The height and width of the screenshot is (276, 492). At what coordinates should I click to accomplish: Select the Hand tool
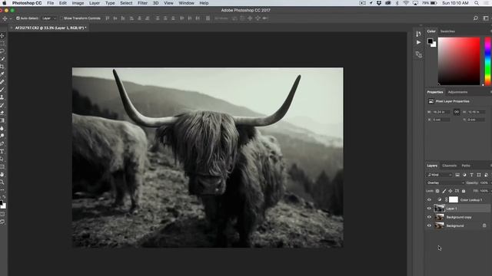point(2,174)
